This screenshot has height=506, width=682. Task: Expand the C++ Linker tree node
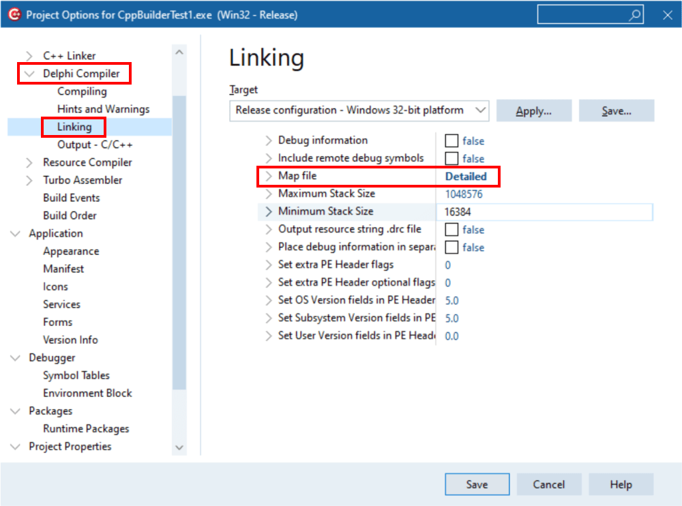(x=29, y=56)
